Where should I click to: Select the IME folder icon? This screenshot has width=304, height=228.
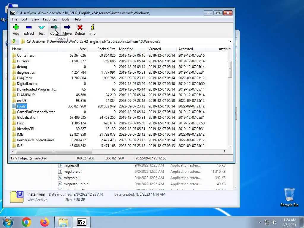pos(14,134)
